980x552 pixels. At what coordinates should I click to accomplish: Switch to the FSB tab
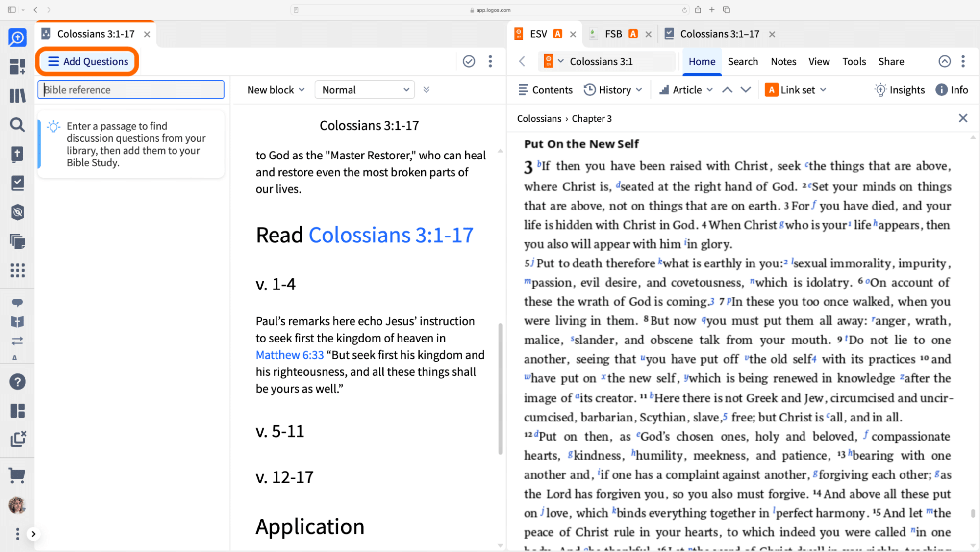[613, 34]
